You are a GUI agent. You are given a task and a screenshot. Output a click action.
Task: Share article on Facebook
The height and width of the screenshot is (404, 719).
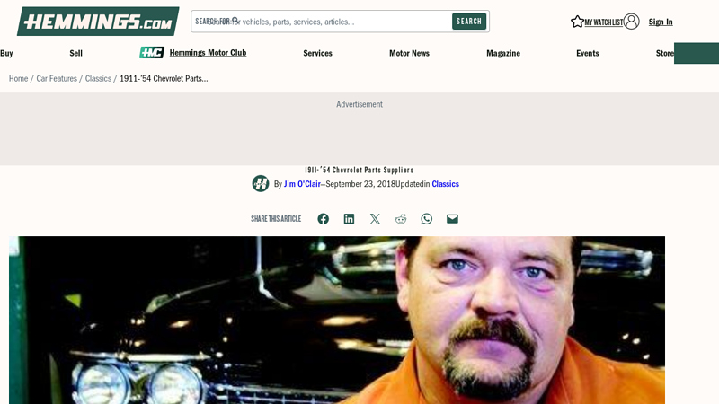pos(323,219)
